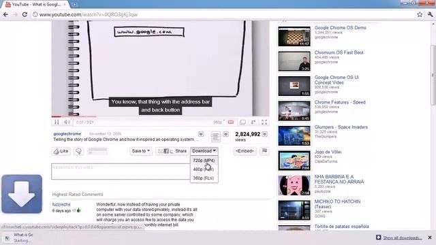Open Google Chrome OS Demo thumbnail

point(294,36)
